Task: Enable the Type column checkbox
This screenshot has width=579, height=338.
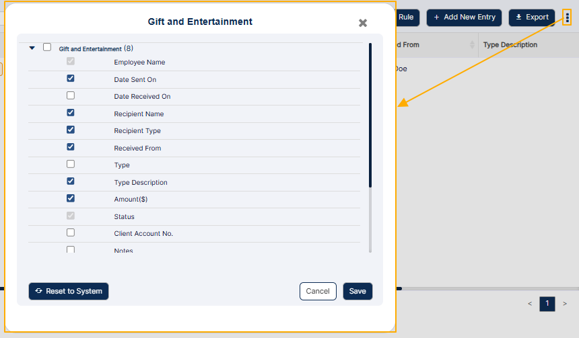Action: click(71, 164)
